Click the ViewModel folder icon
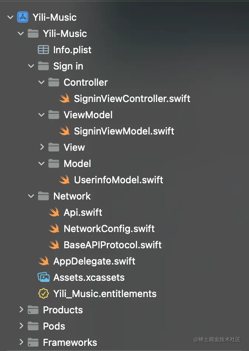 54,115
